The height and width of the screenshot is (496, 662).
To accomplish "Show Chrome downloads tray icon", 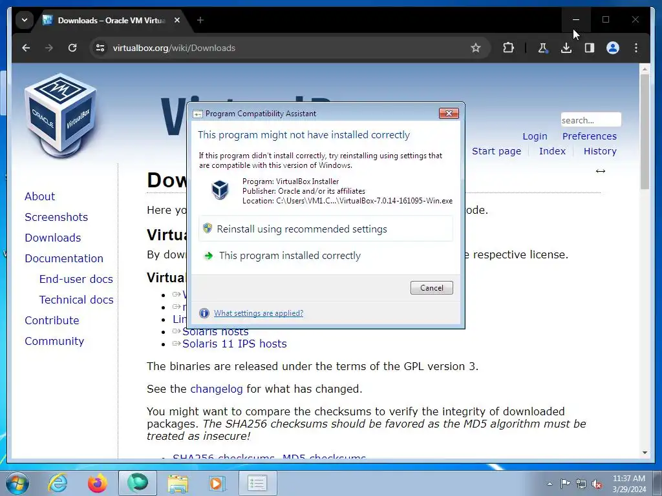I will click(566, 48).
